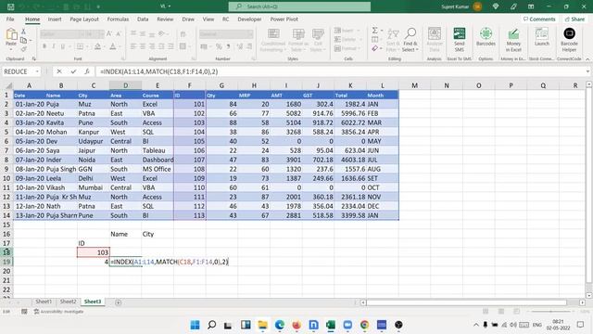Screen dimensions: 593x334
Task: Open the Number Format dropdown
Action: click(x=250, y=34)
